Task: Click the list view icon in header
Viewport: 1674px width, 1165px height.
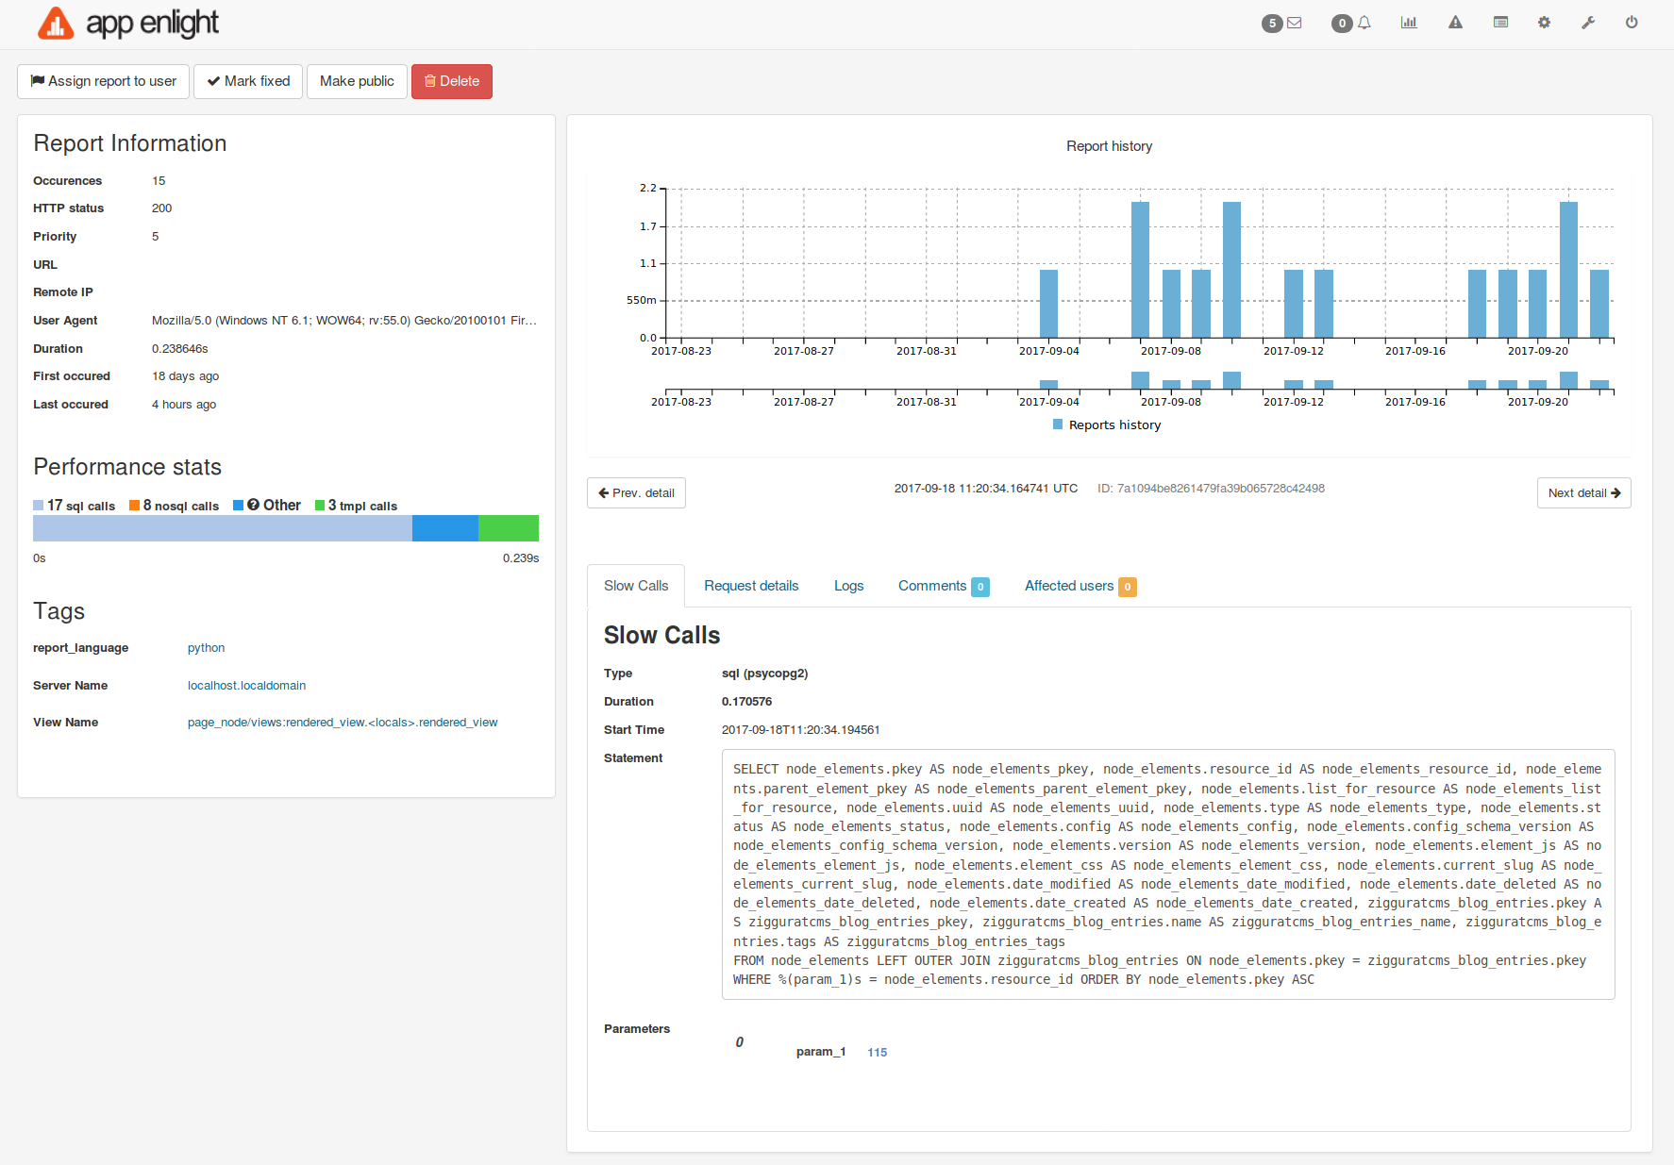Action: click(1500, 23)
